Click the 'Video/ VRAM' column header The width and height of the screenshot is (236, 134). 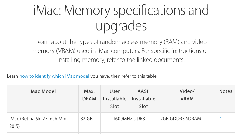(x=187, y=95)
